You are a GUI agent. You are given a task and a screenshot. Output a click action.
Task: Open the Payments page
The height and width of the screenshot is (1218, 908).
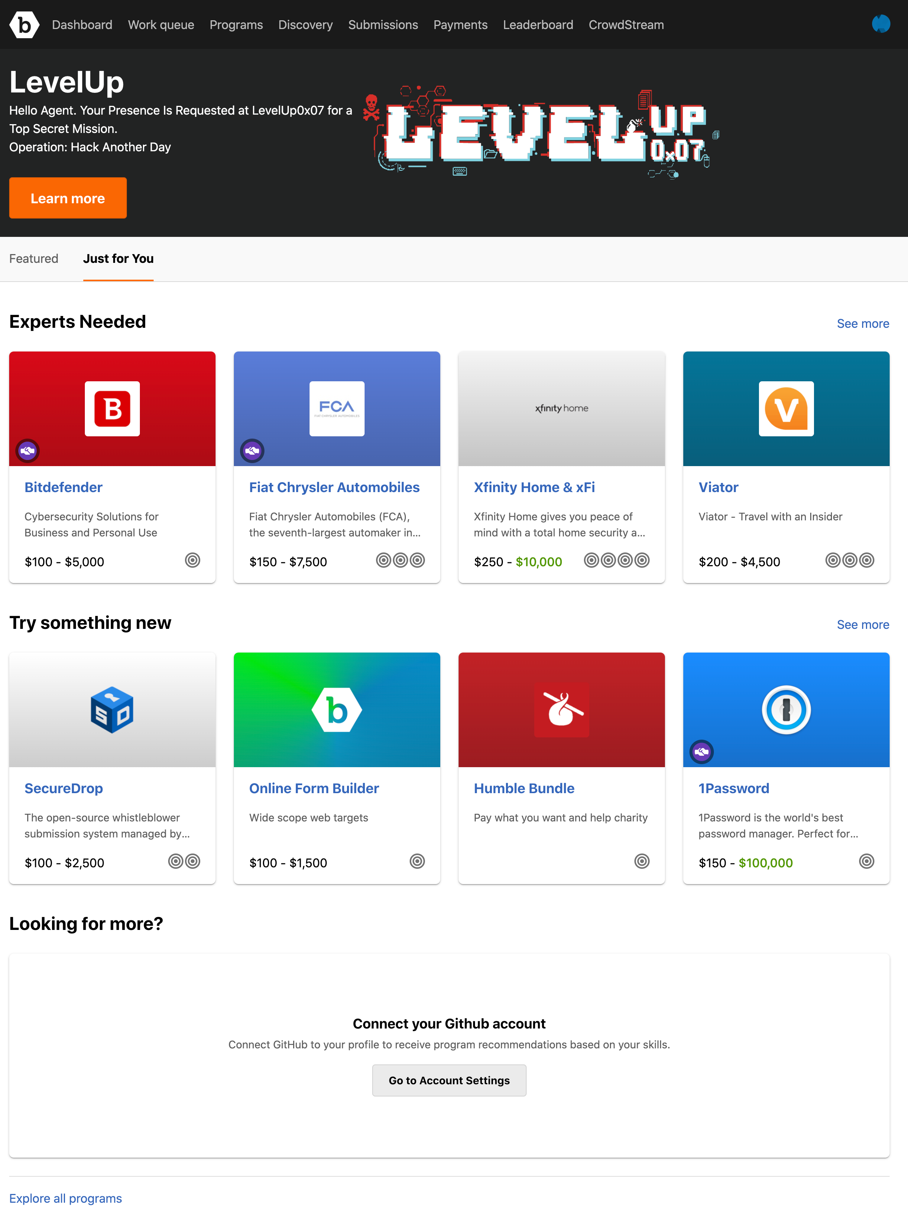pos(460,25)
